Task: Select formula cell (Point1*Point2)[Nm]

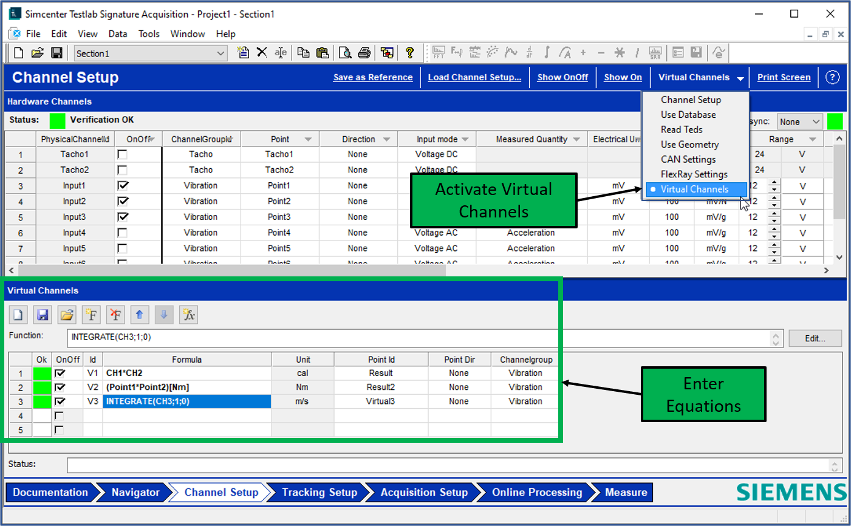Action: tap(186, 387)
